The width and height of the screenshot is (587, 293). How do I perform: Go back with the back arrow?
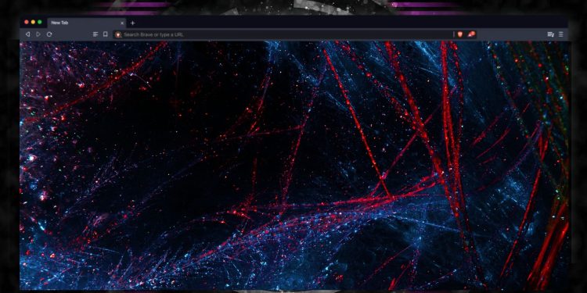coord(27,34)
